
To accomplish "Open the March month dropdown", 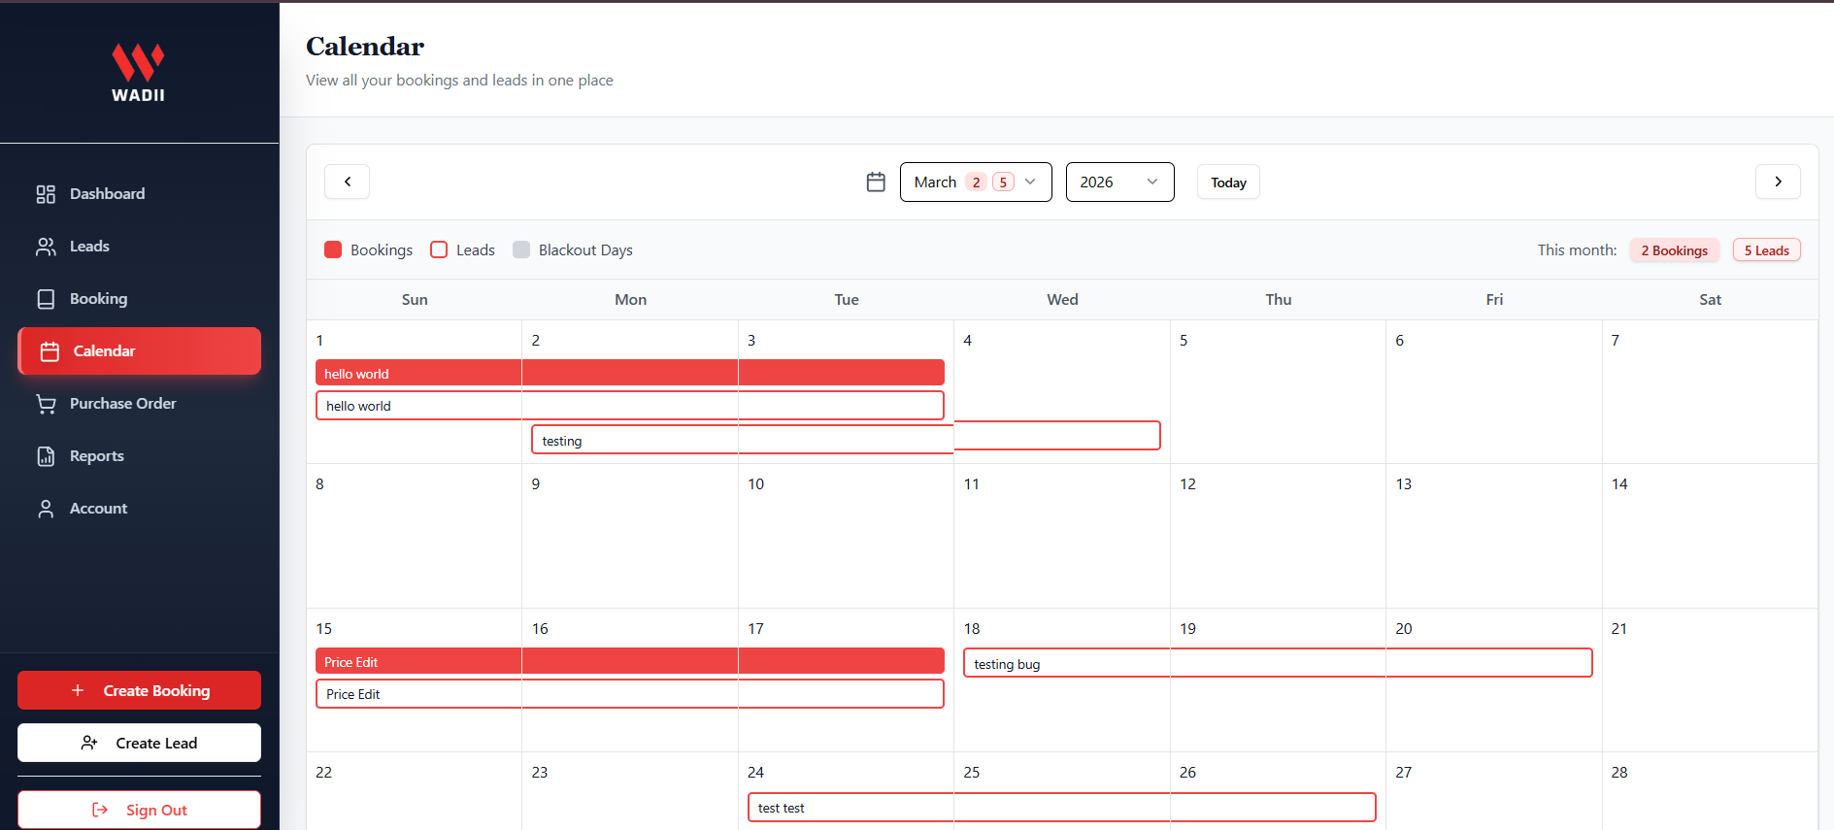I will (x=976, y=182).
